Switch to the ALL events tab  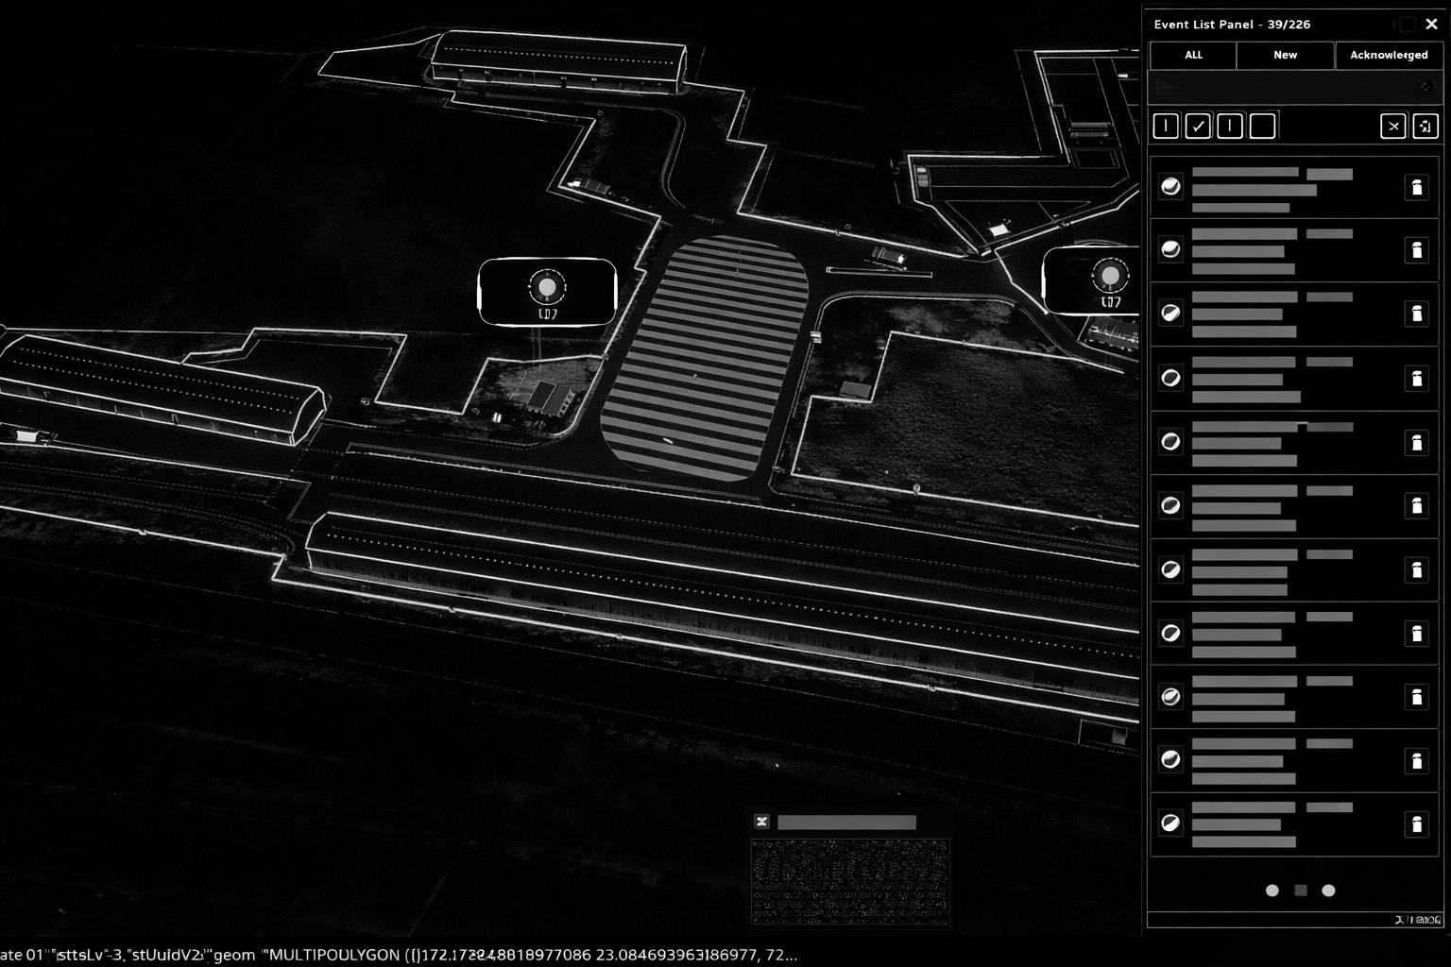click(x=1193, y=56)
